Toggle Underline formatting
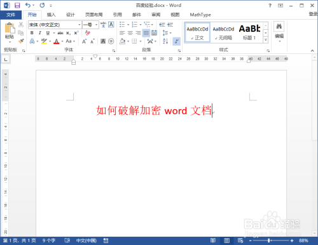 coord(48,33)
